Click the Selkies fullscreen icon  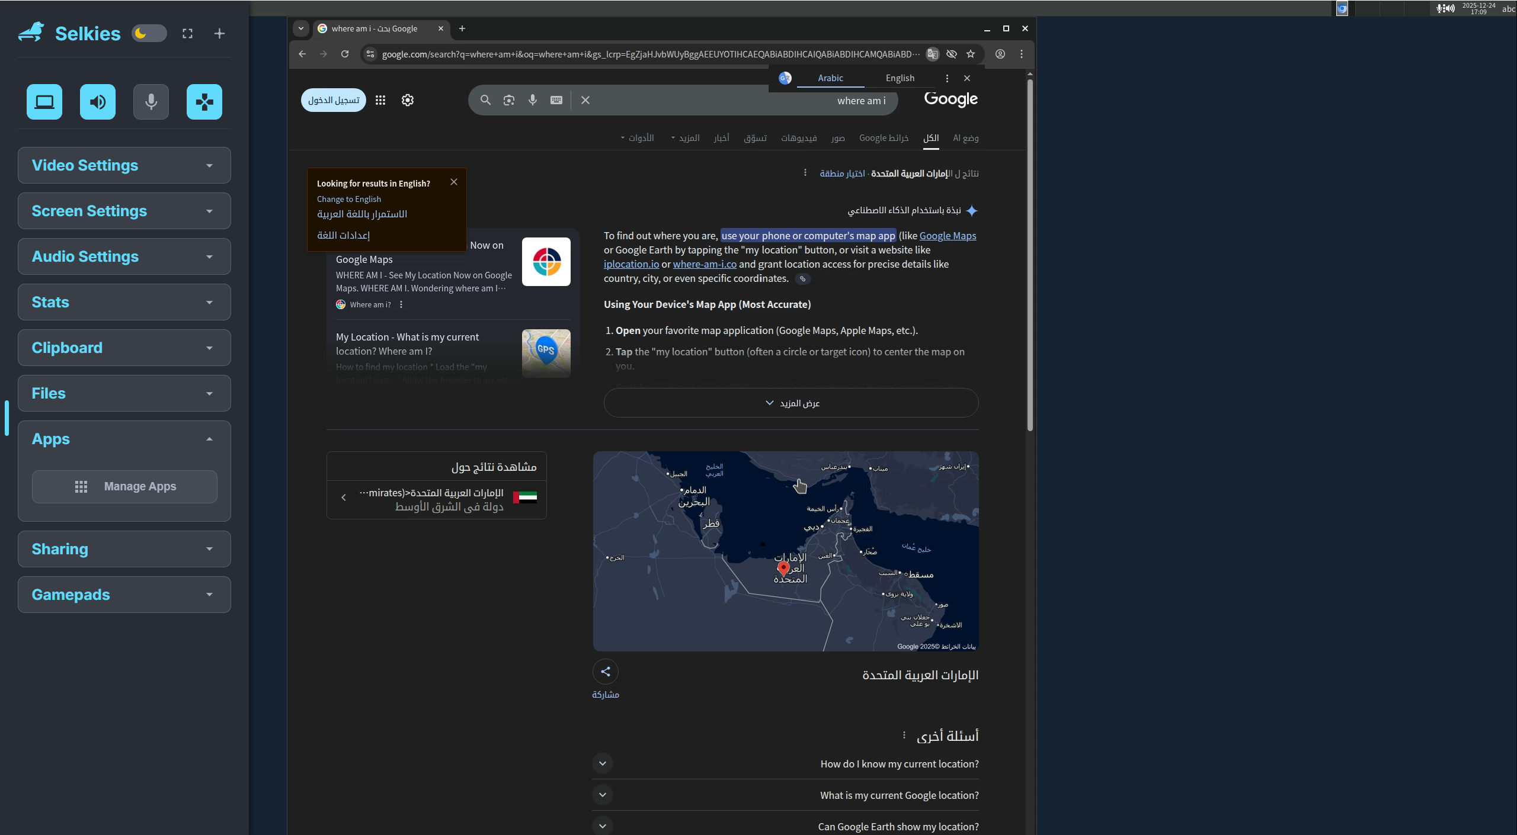[187, 34]
